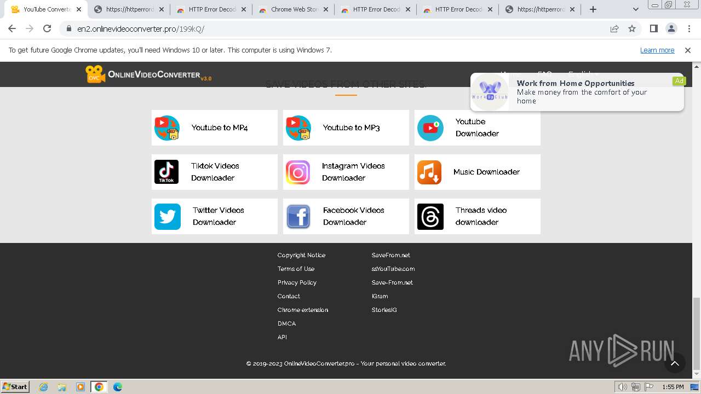
Task: Open Microsoft Edge from the taskbar
Action: coord(117,387)
